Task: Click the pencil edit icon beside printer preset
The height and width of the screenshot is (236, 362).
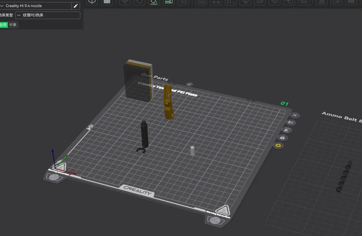Action: [x=76, y=6]
